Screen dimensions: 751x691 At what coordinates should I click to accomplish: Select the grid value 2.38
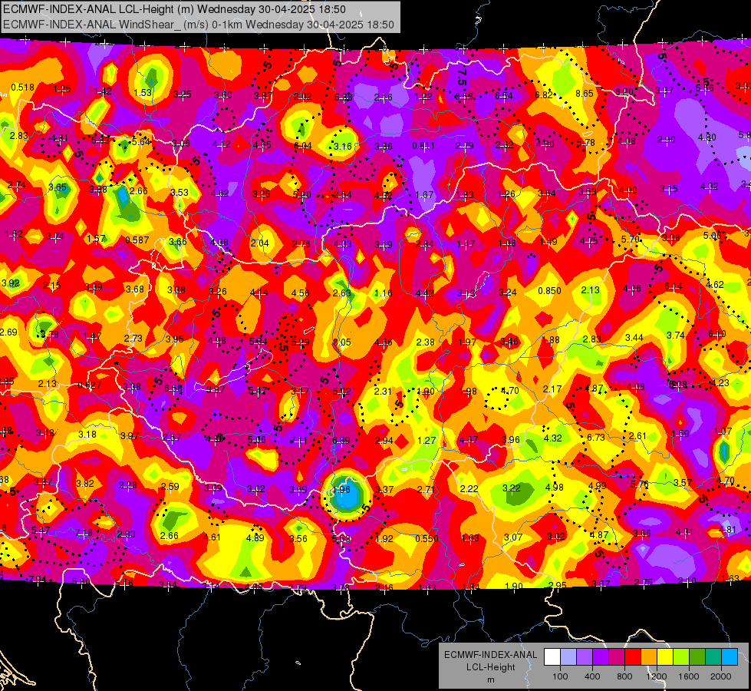(425, 342)
